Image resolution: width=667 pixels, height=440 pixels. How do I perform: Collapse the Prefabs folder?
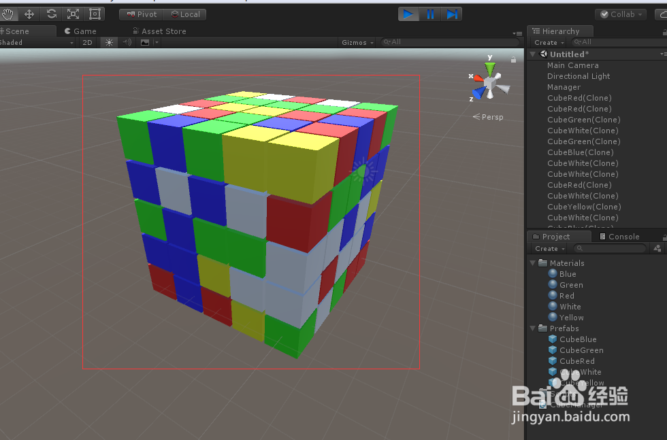[532, 328]
